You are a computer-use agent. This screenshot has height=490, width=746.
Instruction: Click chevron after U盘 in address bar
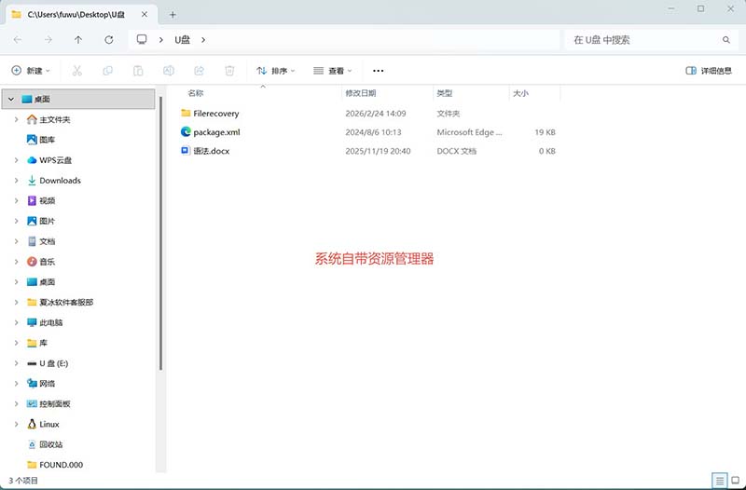[x=203, y=40]
